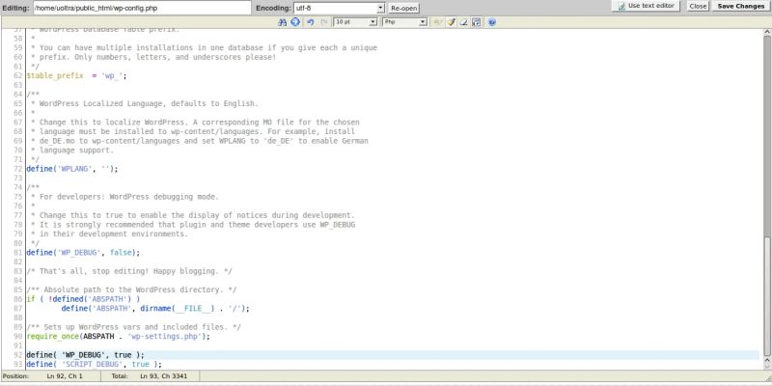Click the define('WPLANG', '') line
772x386 pixels.
pos(72,169)
